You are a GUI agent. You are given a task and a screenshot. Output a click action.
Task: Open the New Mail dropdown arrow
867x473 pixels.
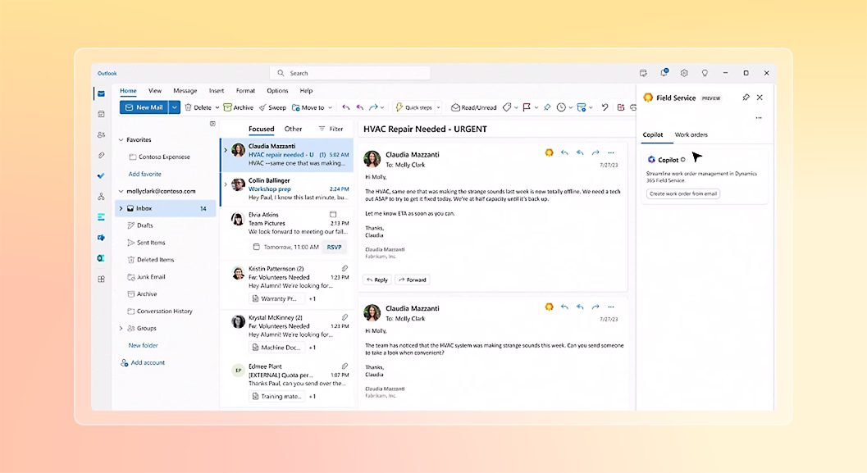(174, 107)
